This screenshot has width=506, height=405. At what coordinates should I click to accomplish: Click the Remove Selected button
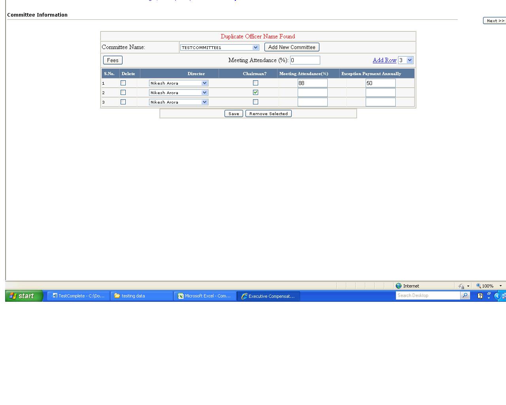(x=268, y=114)
